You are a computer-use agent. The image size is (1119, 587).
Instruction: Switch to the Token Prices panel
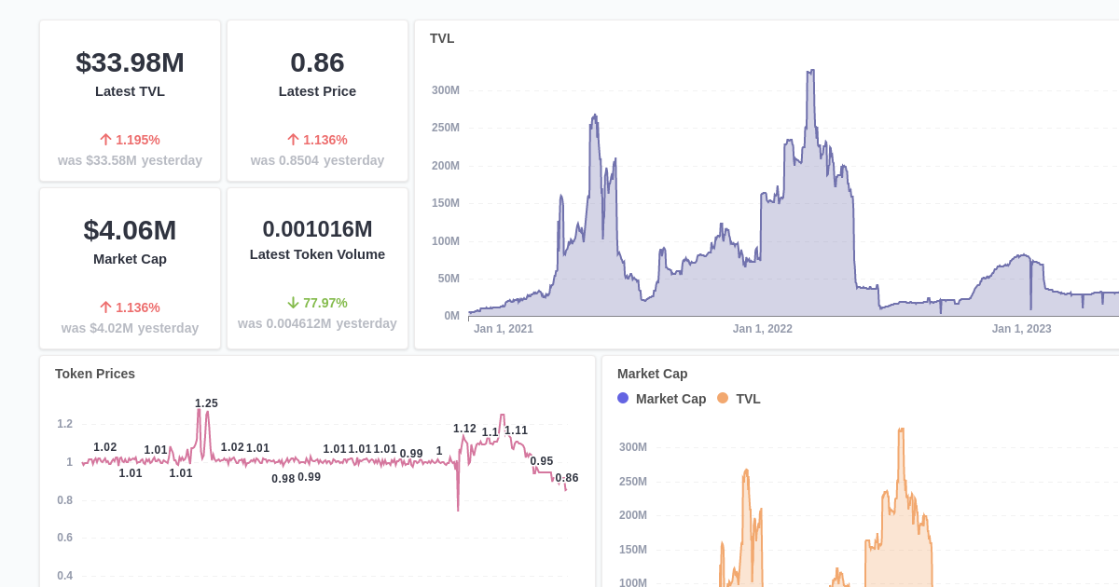pyautogui.click(x=95, y=374)
